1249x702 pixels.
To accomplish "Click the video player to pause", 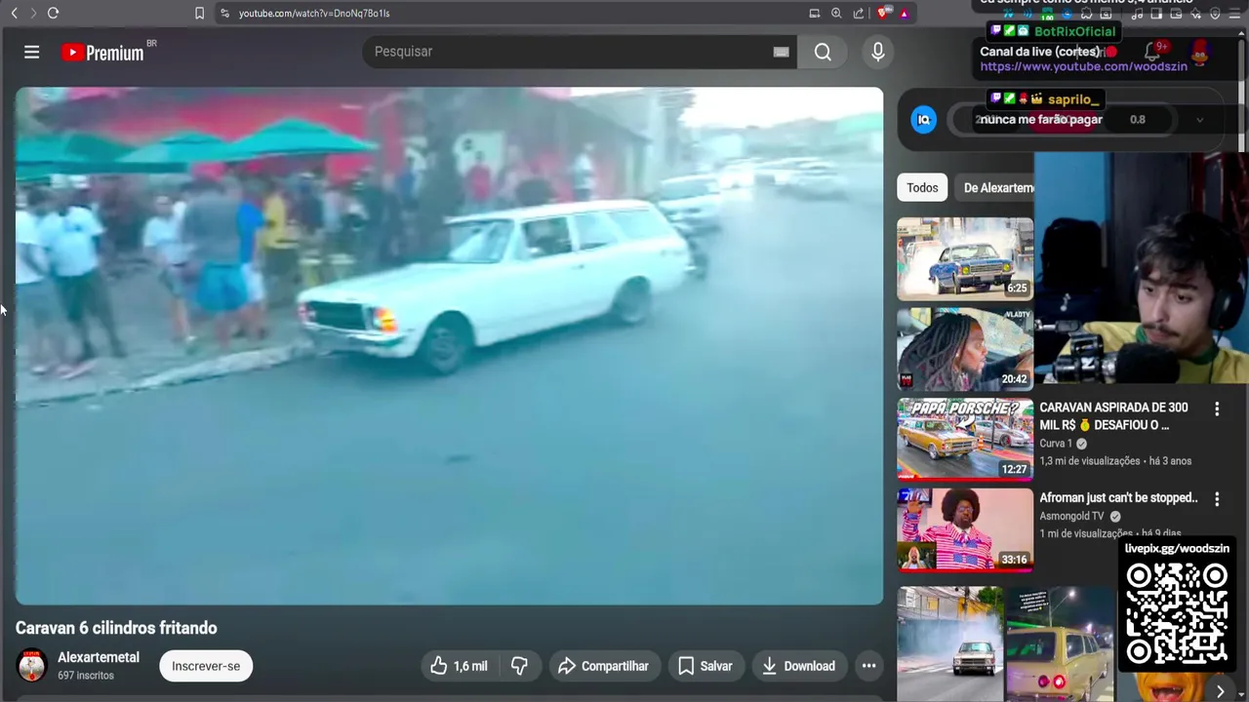I will point(449,346).
